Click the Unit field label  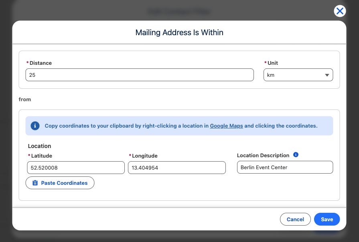click(273, 63)
